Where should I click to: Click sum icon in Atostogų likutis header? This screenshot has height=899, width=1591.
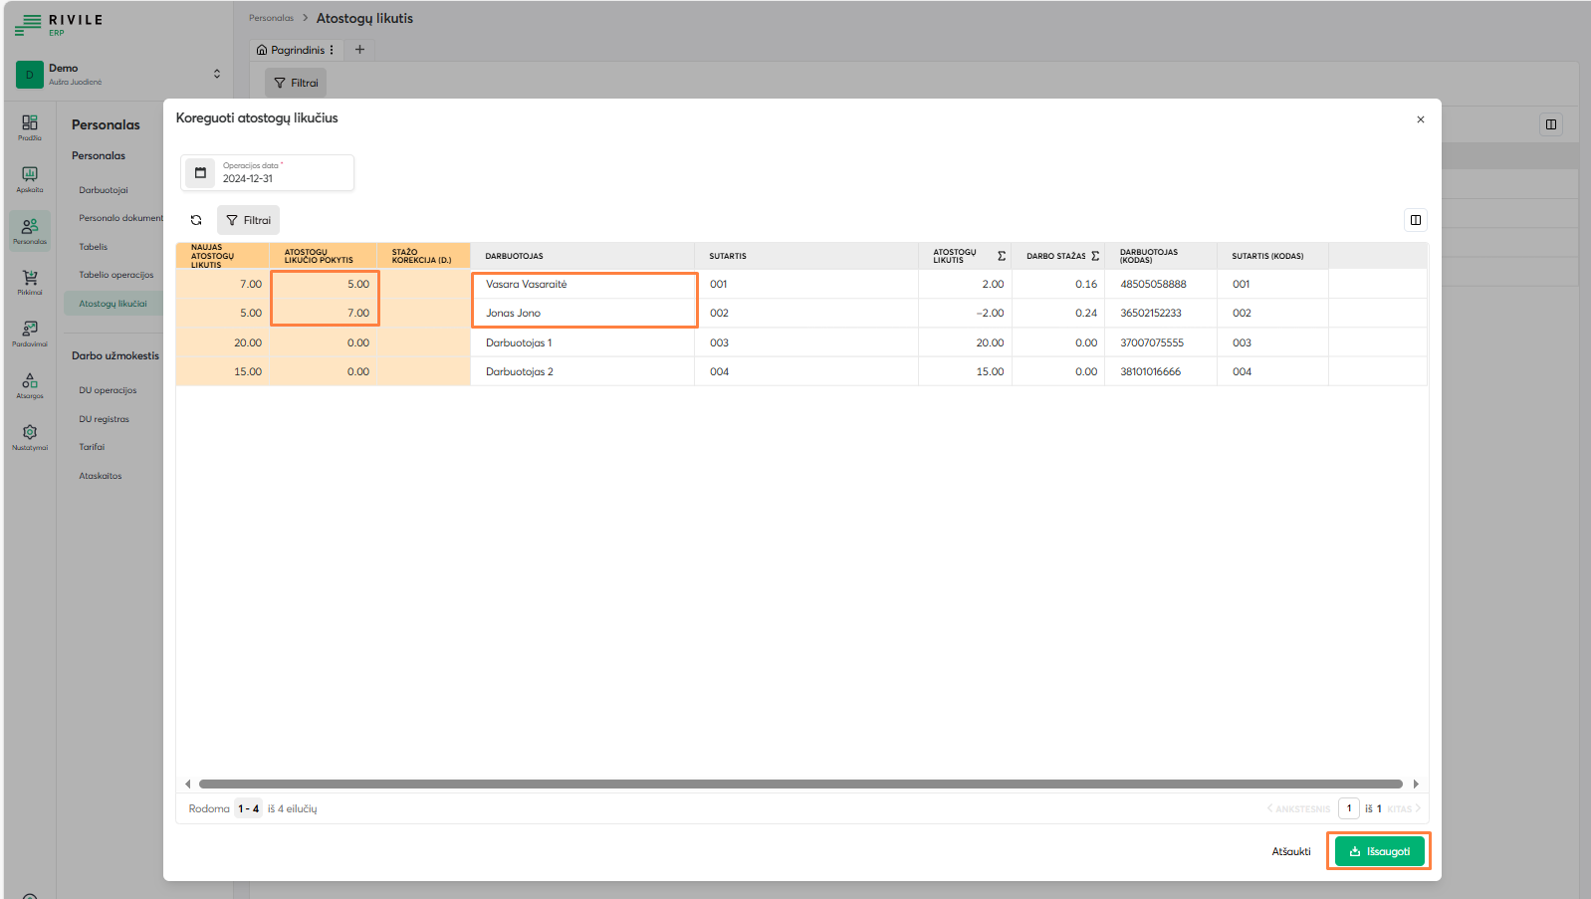[1002, 256]
